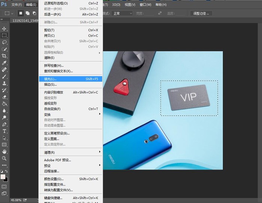Open the 视图(V) menu
The height and width of the screenshot is (203, 262).
tap(130, 5)
